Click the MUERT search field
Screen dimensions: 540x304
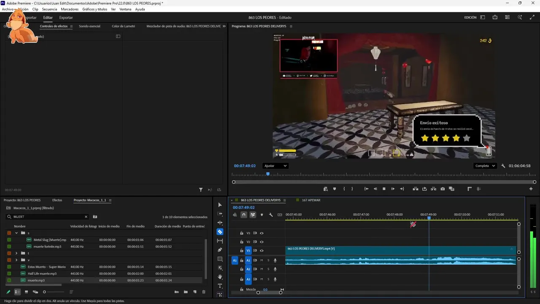pos(46,217)
